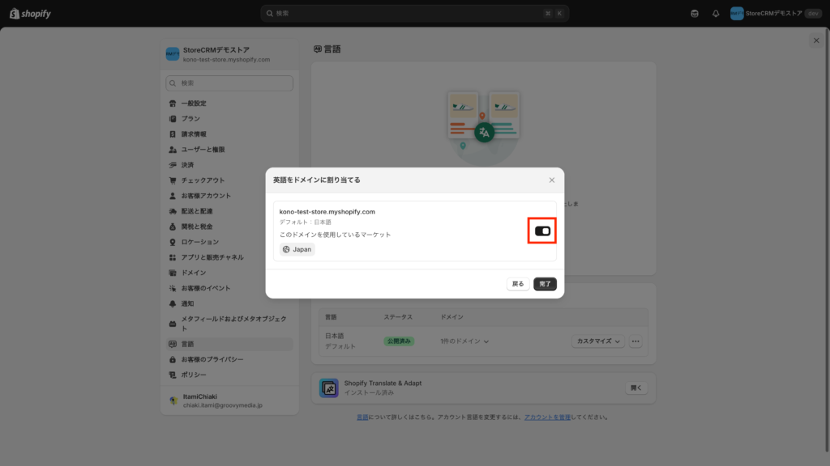Viewport: 830px width, 466px height.
Task: Open the 決済 settings menu item
Action: pos(187,165)
